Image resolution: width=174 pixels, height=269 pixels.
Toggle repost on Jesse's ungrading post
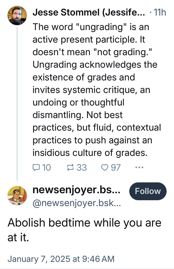71,167
